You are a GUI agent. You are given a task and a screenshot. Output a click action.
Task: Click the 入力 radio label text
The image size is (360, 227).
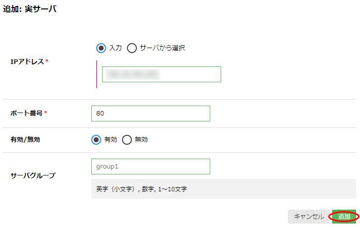click(116, 48)
